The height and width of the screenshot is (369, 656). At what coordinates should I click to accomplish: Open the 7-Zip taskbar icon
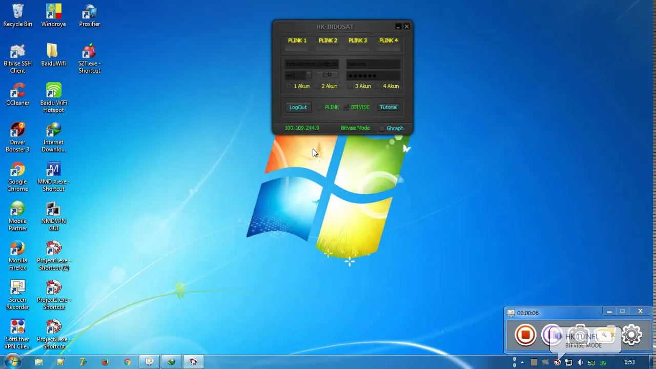click(83, 362)
